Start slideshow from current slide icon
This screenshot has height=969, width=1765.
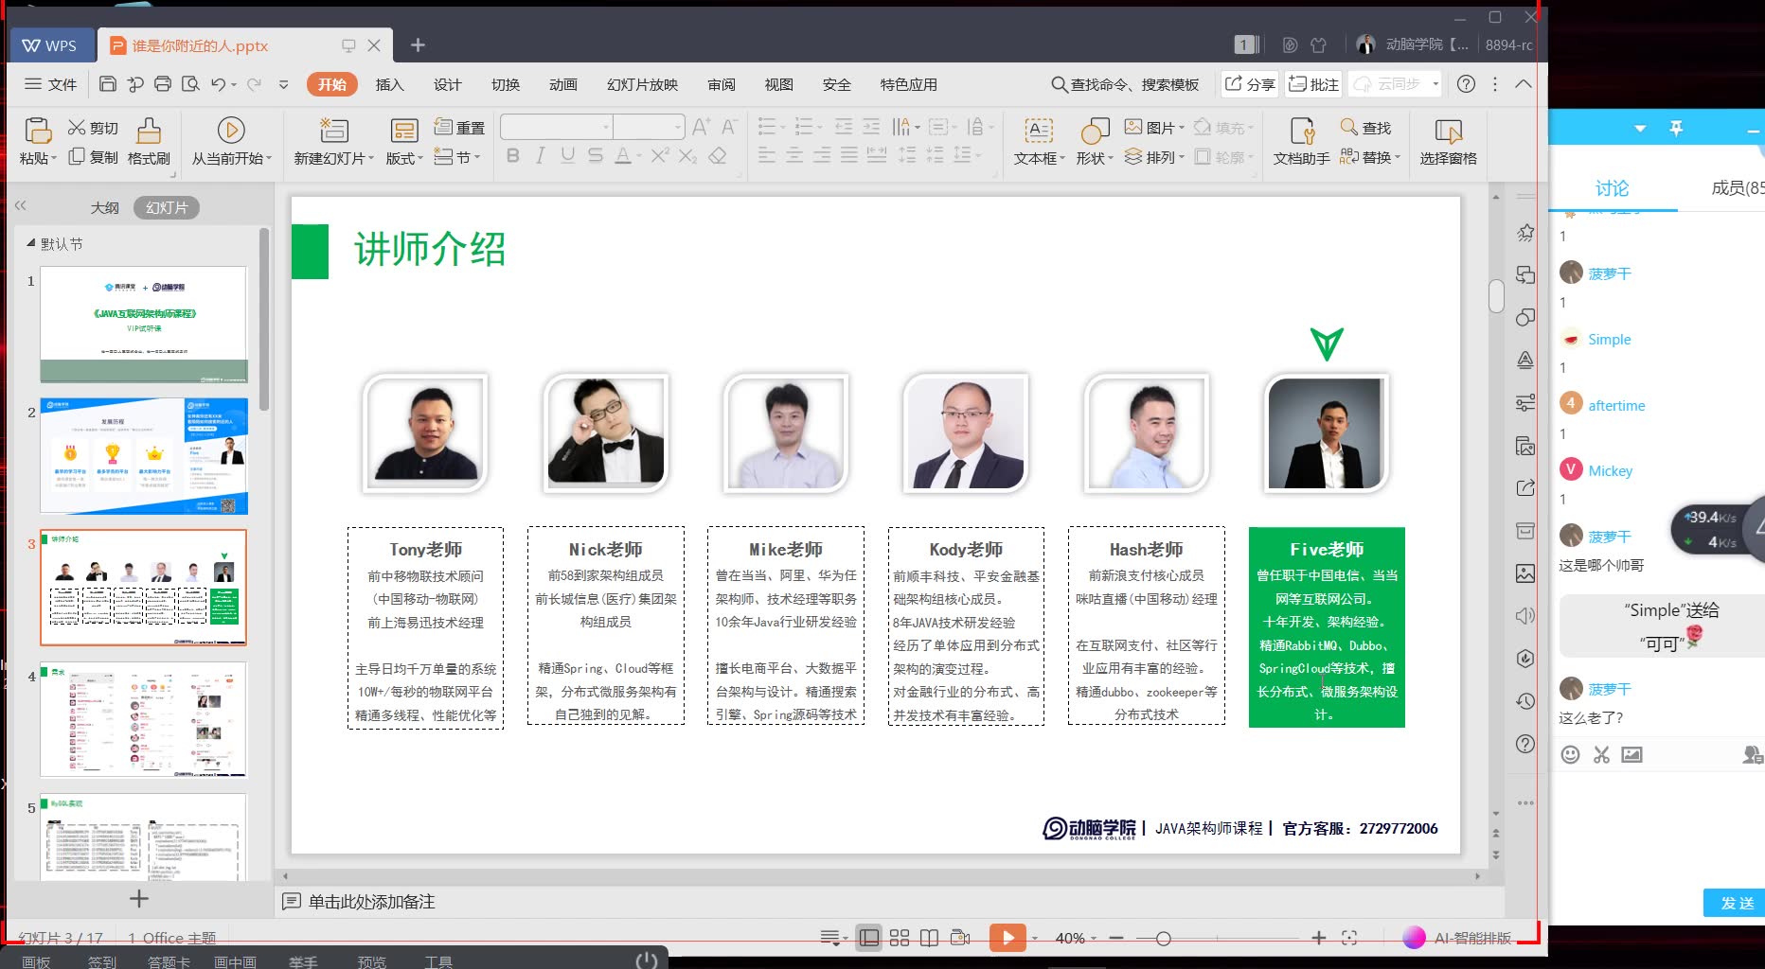pyautogui.click(x=231, y=130)
